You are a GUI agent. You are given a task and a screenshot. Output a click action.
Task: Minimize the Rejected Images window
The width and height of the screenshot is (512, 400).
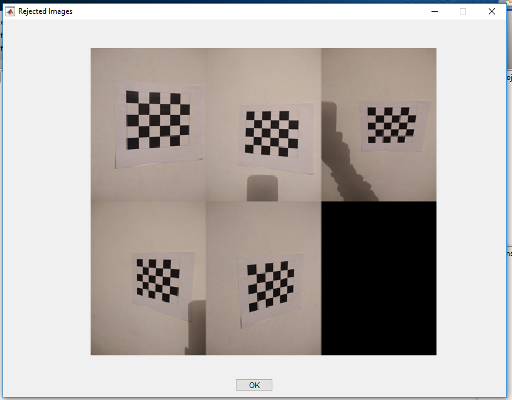point(434,11)
